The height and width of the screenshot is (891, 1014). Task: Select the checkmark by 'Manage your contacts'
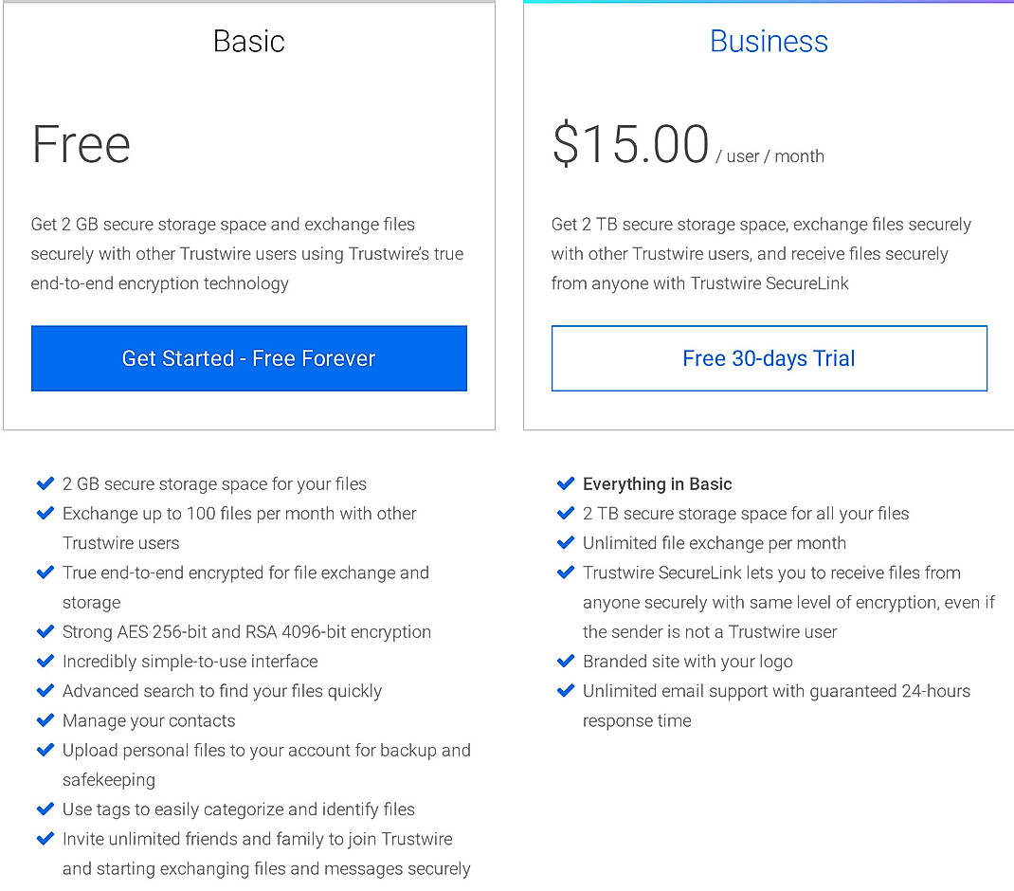click(45, 720)
